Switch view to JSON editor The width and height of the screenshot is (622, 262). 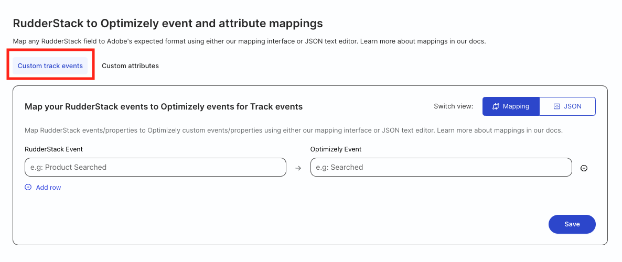tap(567, 106)
